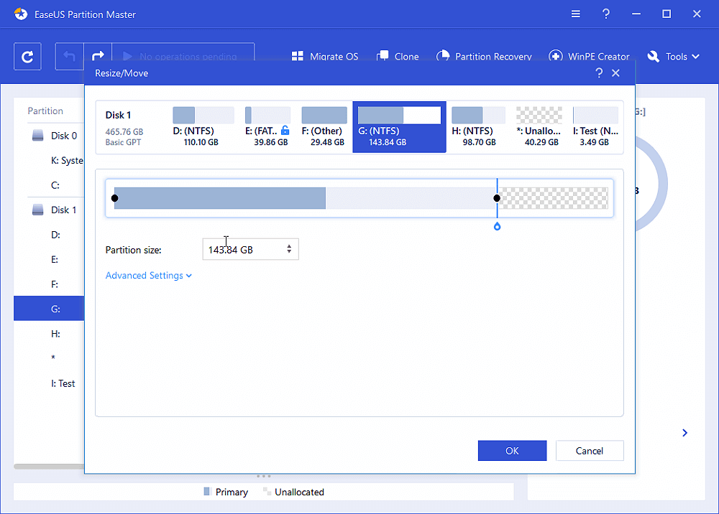The height and width of the screenshot is (514, 719).
Task: Click the Redo arrow icon
Action: point(98,56)
